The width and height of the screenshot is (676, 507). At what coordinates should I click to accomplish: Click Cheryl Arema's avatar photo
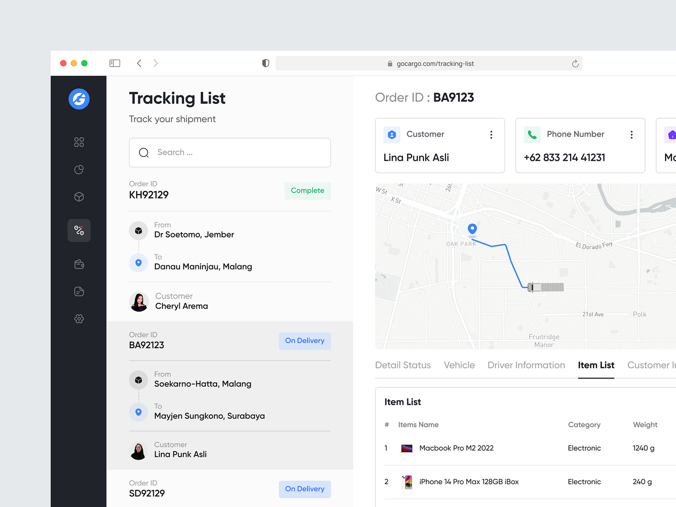click(x=138, y=302)
